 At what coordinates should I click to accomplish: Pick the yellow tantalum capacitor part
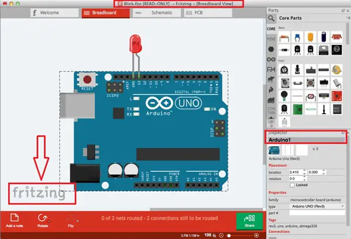point(310,37)
